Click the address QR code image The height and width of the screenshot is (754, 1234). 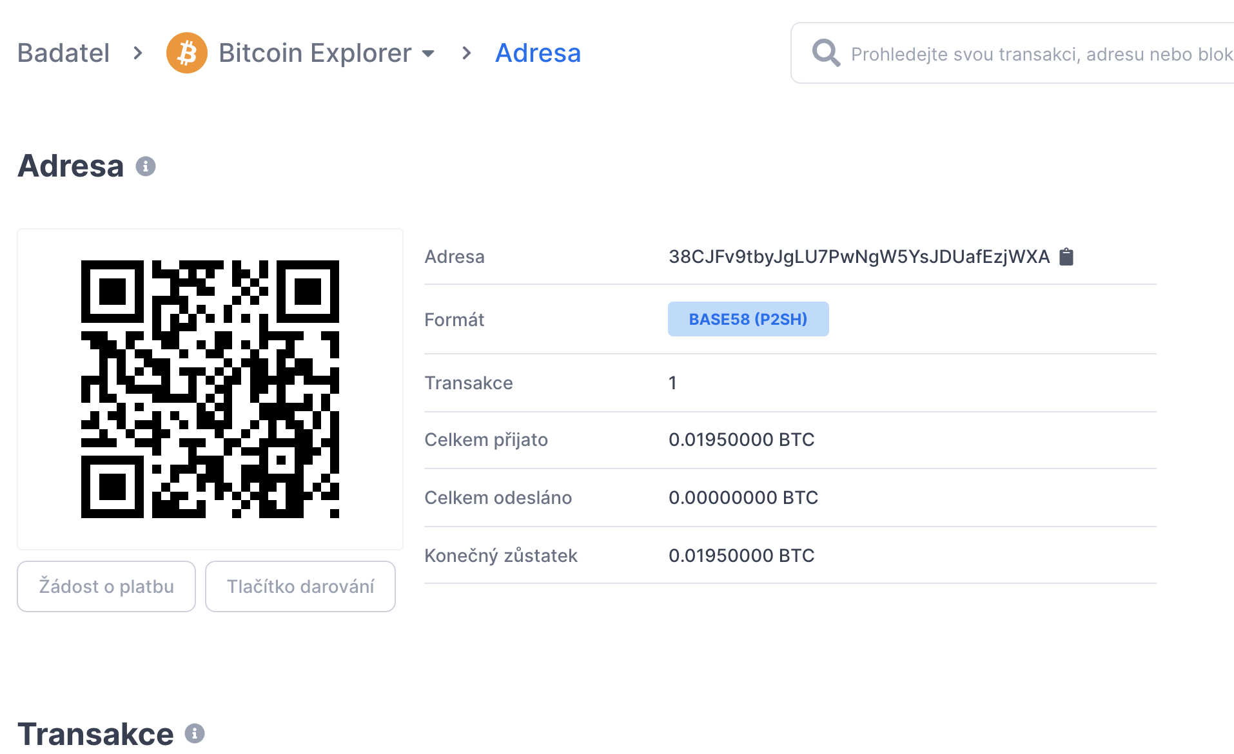210,389
